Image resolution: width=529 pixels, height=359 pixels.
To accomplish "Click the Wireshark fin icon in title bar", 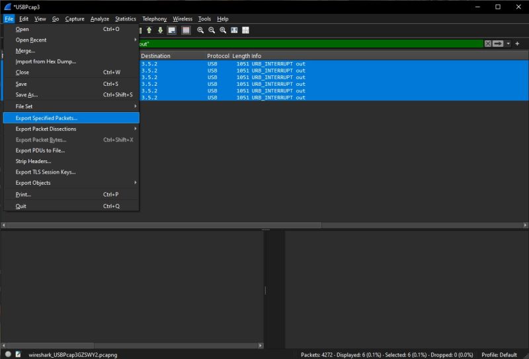I will [x=7, y=7].
